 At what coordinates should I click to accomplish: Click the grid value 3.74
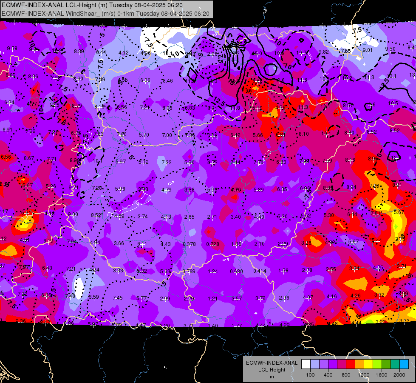pyautogui.click(x=143, y=217)
